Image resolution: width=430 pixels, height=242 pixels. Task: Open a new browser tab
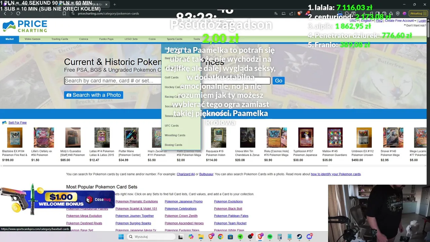115,4
